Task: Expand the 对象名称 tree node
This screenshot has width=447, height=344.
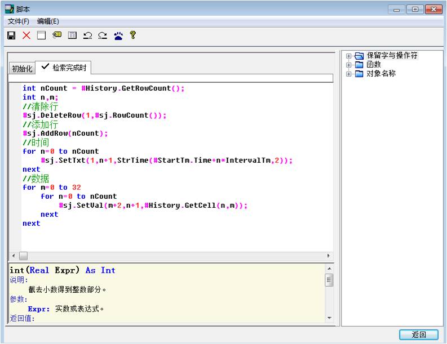Action: coord(349,74)
